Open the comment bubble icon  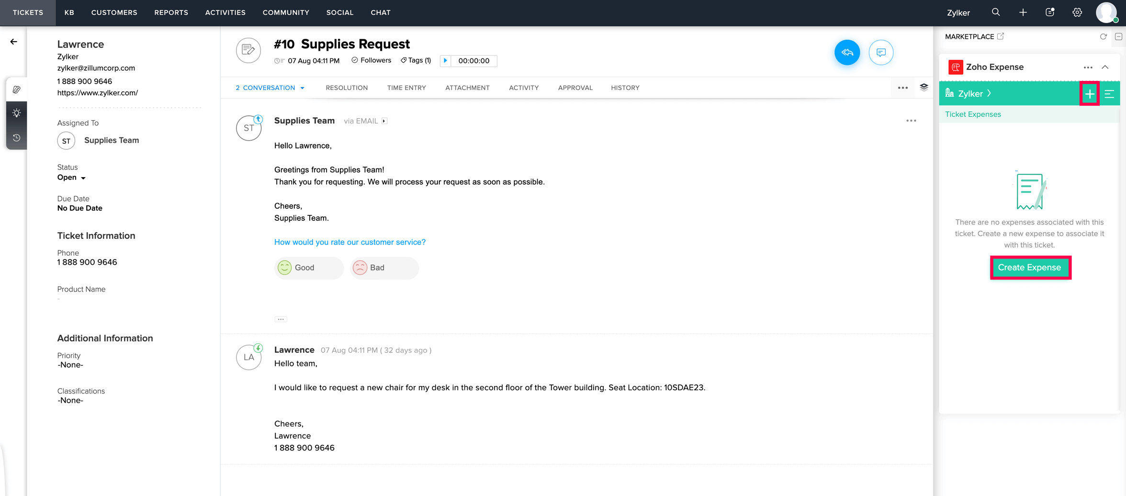tap(880, 52)
